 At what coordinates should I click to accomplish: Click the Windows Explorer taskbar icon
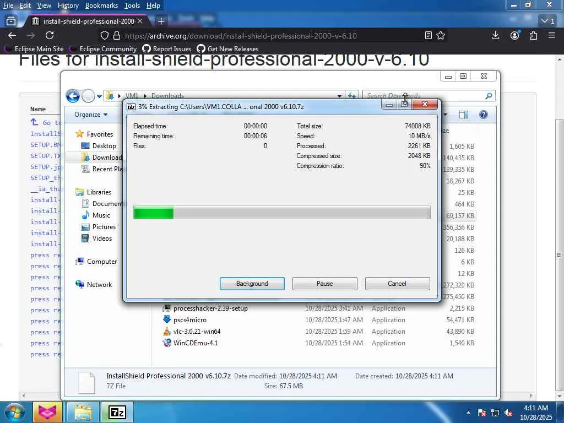coord(83,412)
